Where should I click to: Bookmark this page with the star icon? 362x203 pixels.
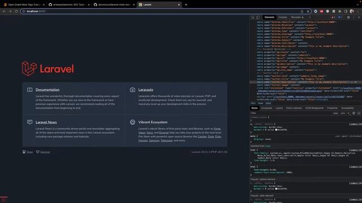coord(308,11)
